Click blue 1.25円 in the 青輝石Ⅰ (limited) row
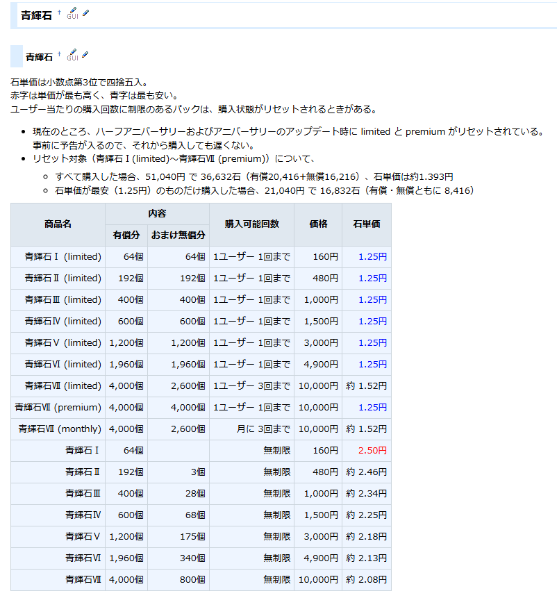Image resolution: width=557 pixels, height=598 pixels. point(372,257)
